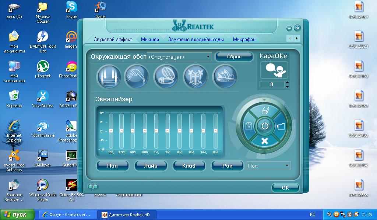Screen dimensions: 377x220
Task: Open the equalizer preset dropdown showing Поп
Action: (268, 166)
